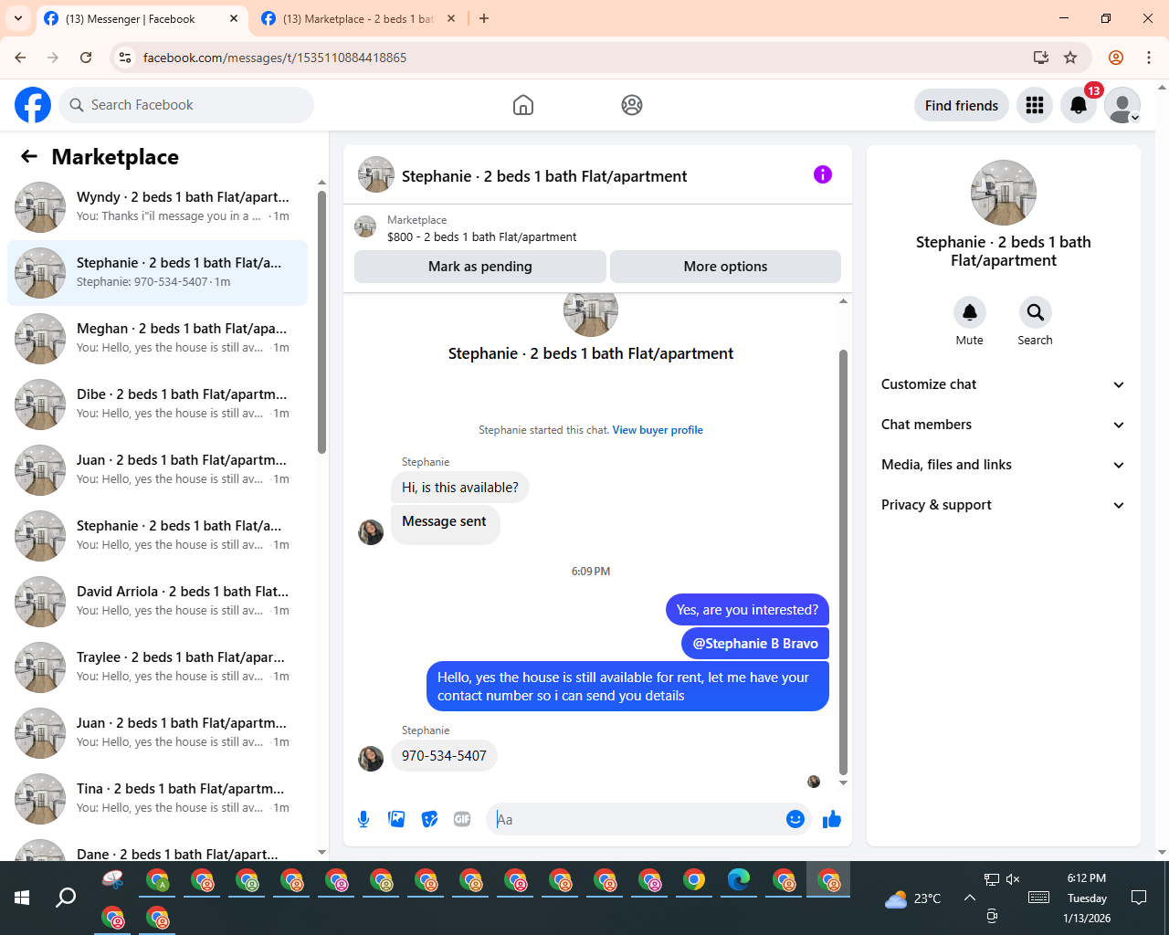Viewport: 1169px width, 935px height.
Task: Attach a photo file icon
Action: pos(396,819)
